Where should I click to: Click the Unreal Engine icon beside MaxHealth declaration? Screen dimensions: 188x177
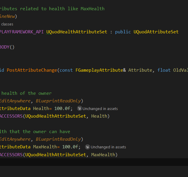[x=88, y=147]
